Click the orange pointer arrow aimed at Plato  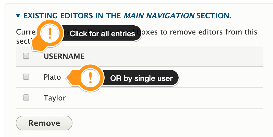[x=71, y=78]
